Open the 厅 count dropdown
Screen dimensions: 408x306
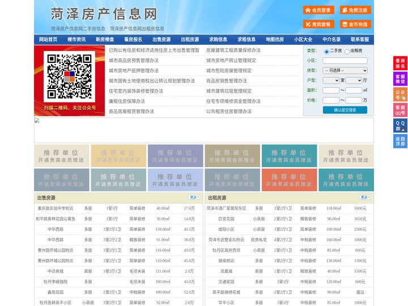tap(354, 80)
